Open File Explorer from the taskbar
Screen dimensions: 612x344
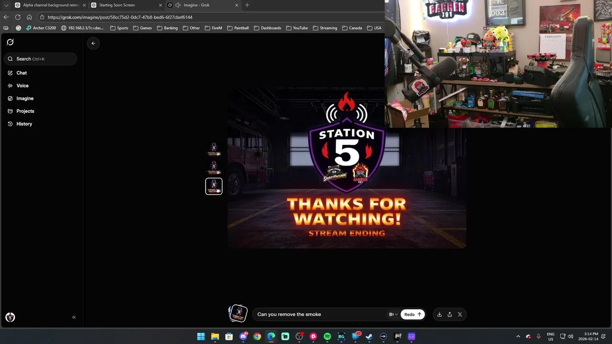215,336
